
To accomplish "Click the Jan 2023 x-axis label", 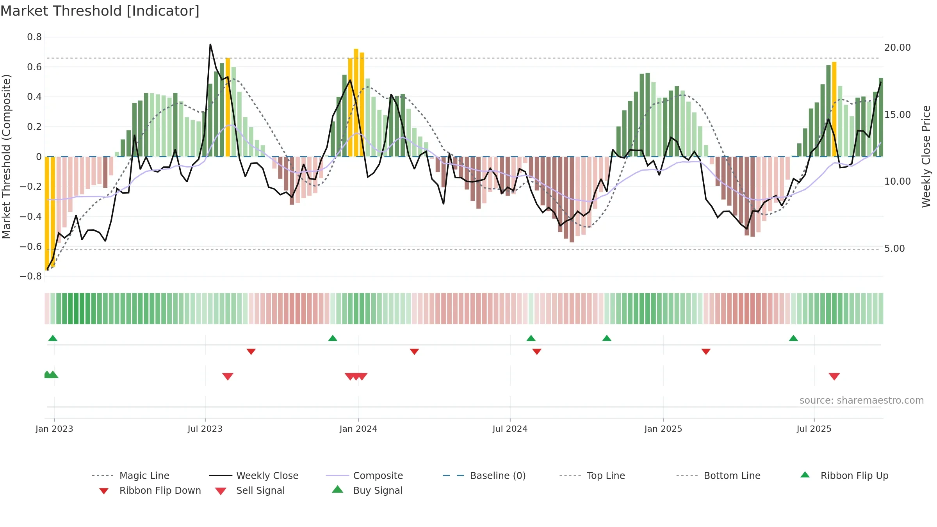I will 54,429.
